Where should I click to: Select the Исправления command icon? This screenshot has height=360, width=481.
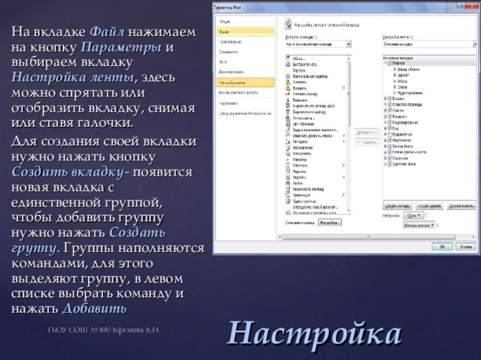[288, 148]
